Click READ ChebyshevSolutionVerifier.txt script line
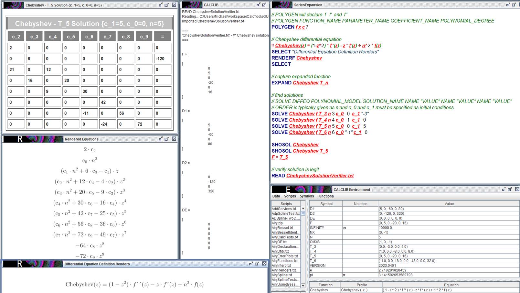The image size is (520, 293). pyautogui.click(x=313, y=176)
